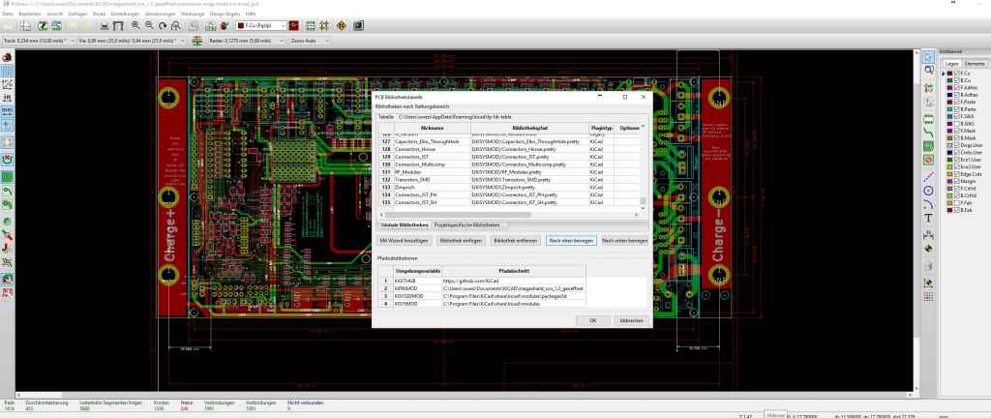Click the Show grid icon on left toolbar
The width and height of the screenshot is (991, 418).
click(8, 70)
